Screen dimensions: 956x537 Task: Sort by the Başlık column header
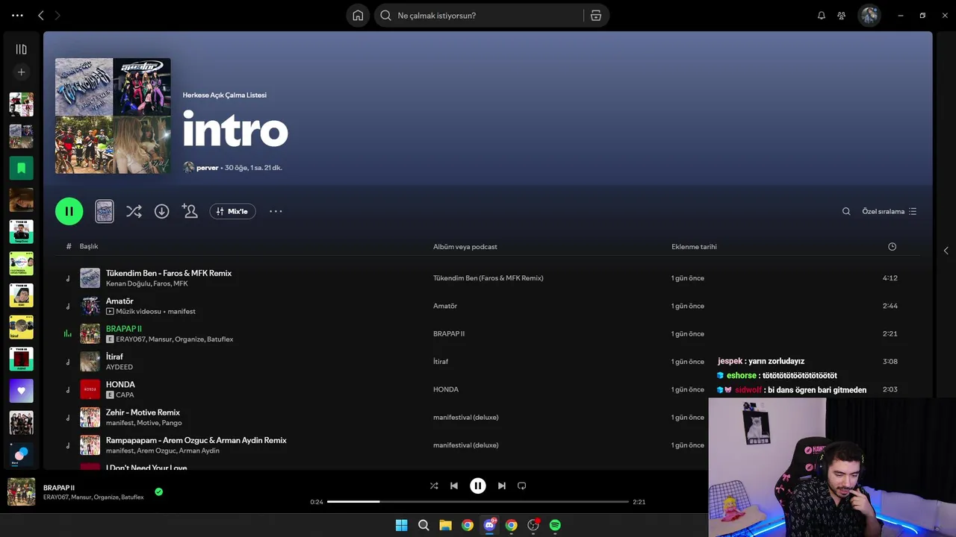coord(89,246)
